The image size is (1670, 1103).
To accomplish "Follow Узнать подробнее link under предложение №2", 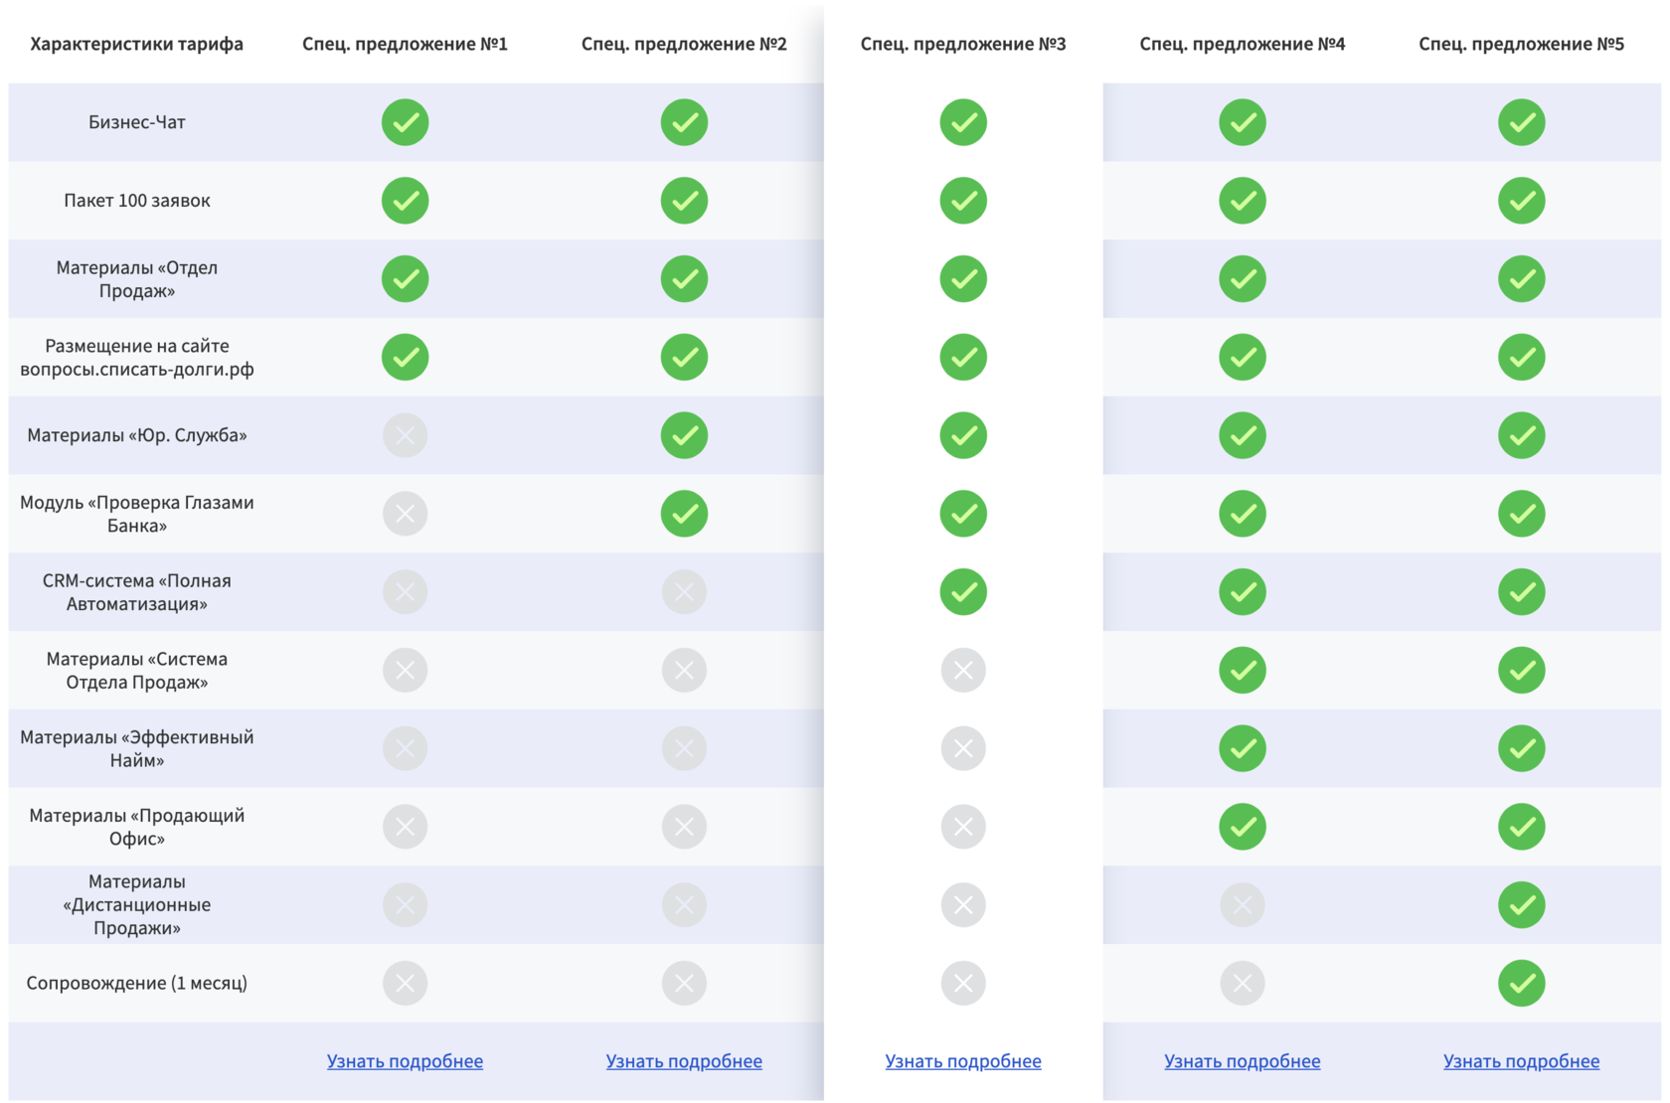I will click(x=684, y=1061).
